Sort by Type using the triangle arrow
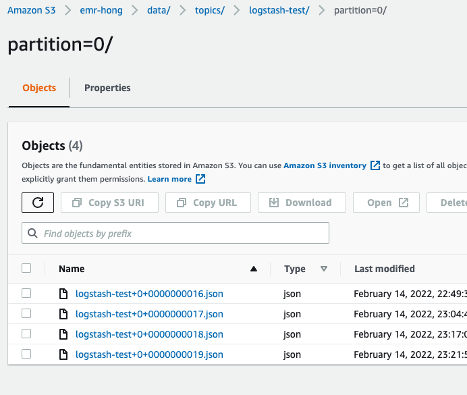The image size is (467, 395). [x=324, y=269]
